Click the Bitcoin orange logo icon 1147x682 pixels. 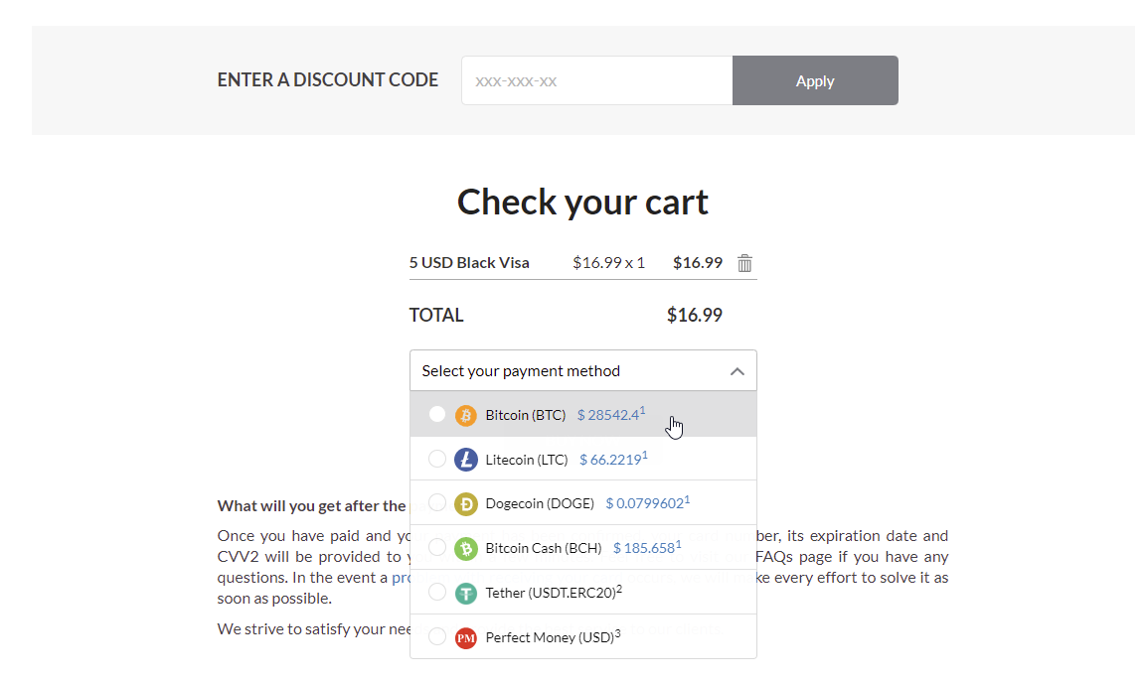466,415
